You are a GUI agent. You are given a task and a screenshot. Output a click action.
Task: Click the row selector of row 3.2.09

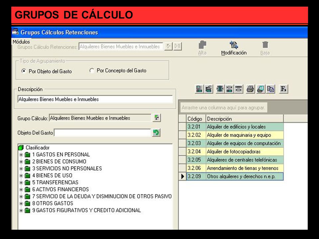click(182, 176)
